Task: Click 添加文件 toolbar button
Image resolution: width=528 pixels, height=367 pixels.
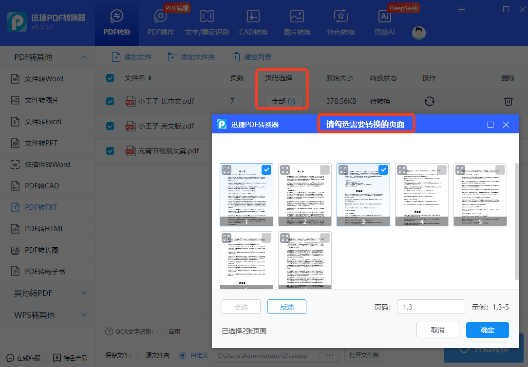Action: pos(132,57)
